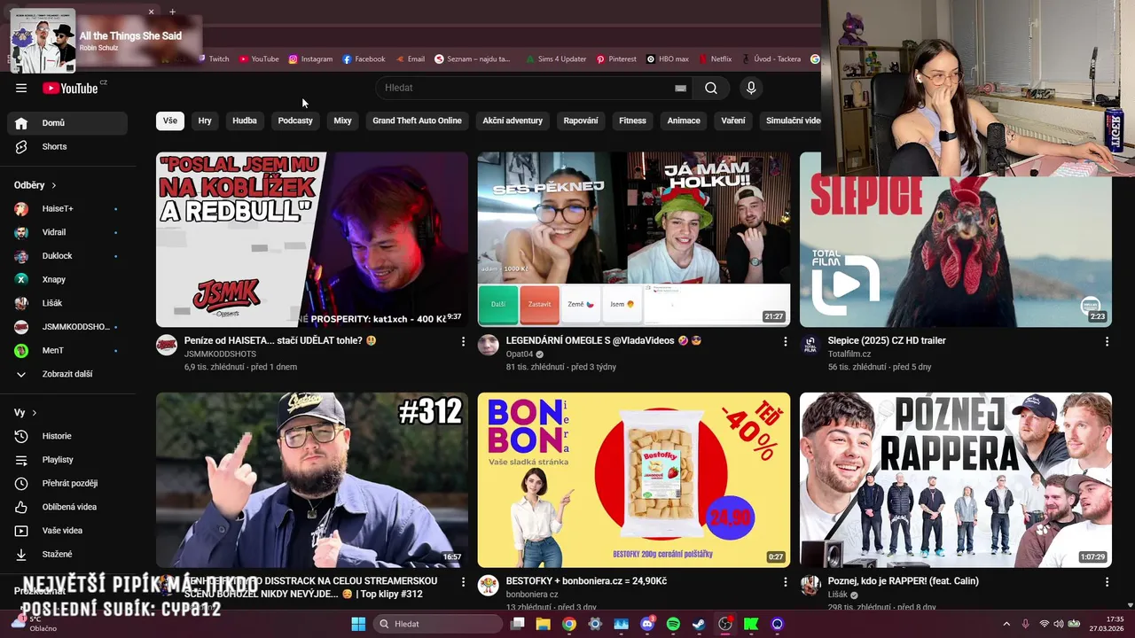1135x638 pixels.
Task: Open Instagram bookmark
Action: click(310, 59)
